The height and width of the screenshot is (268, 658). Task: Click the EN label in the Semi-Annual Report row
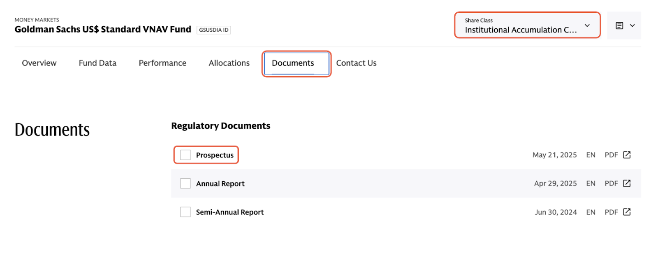[591, 212]
